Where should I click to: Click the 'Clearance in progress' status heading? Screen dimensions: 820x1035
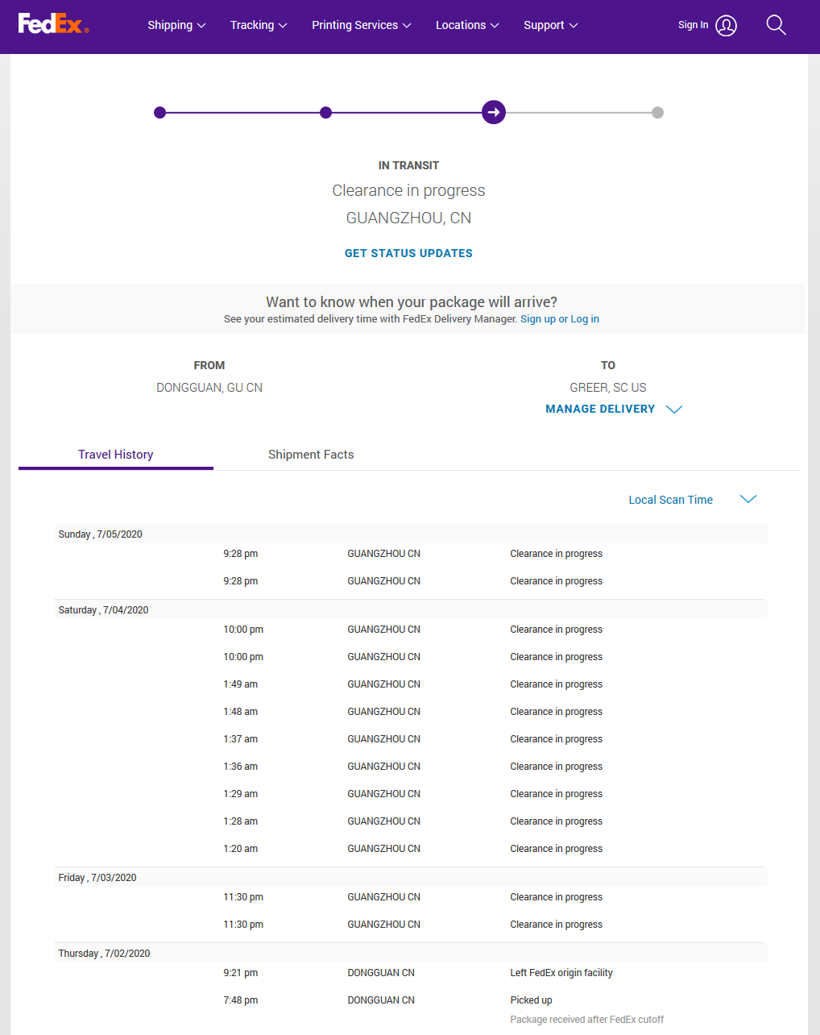pos(408,190)
